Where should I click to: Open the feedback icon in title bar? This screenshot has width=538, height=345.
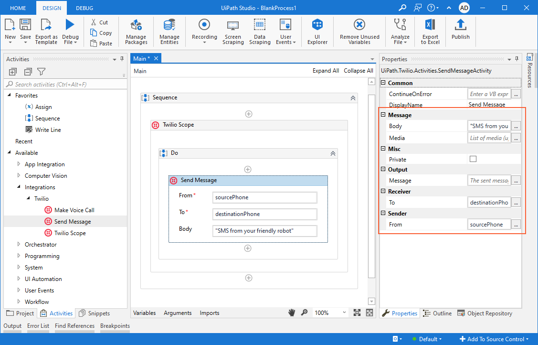(x=417, y=8)
